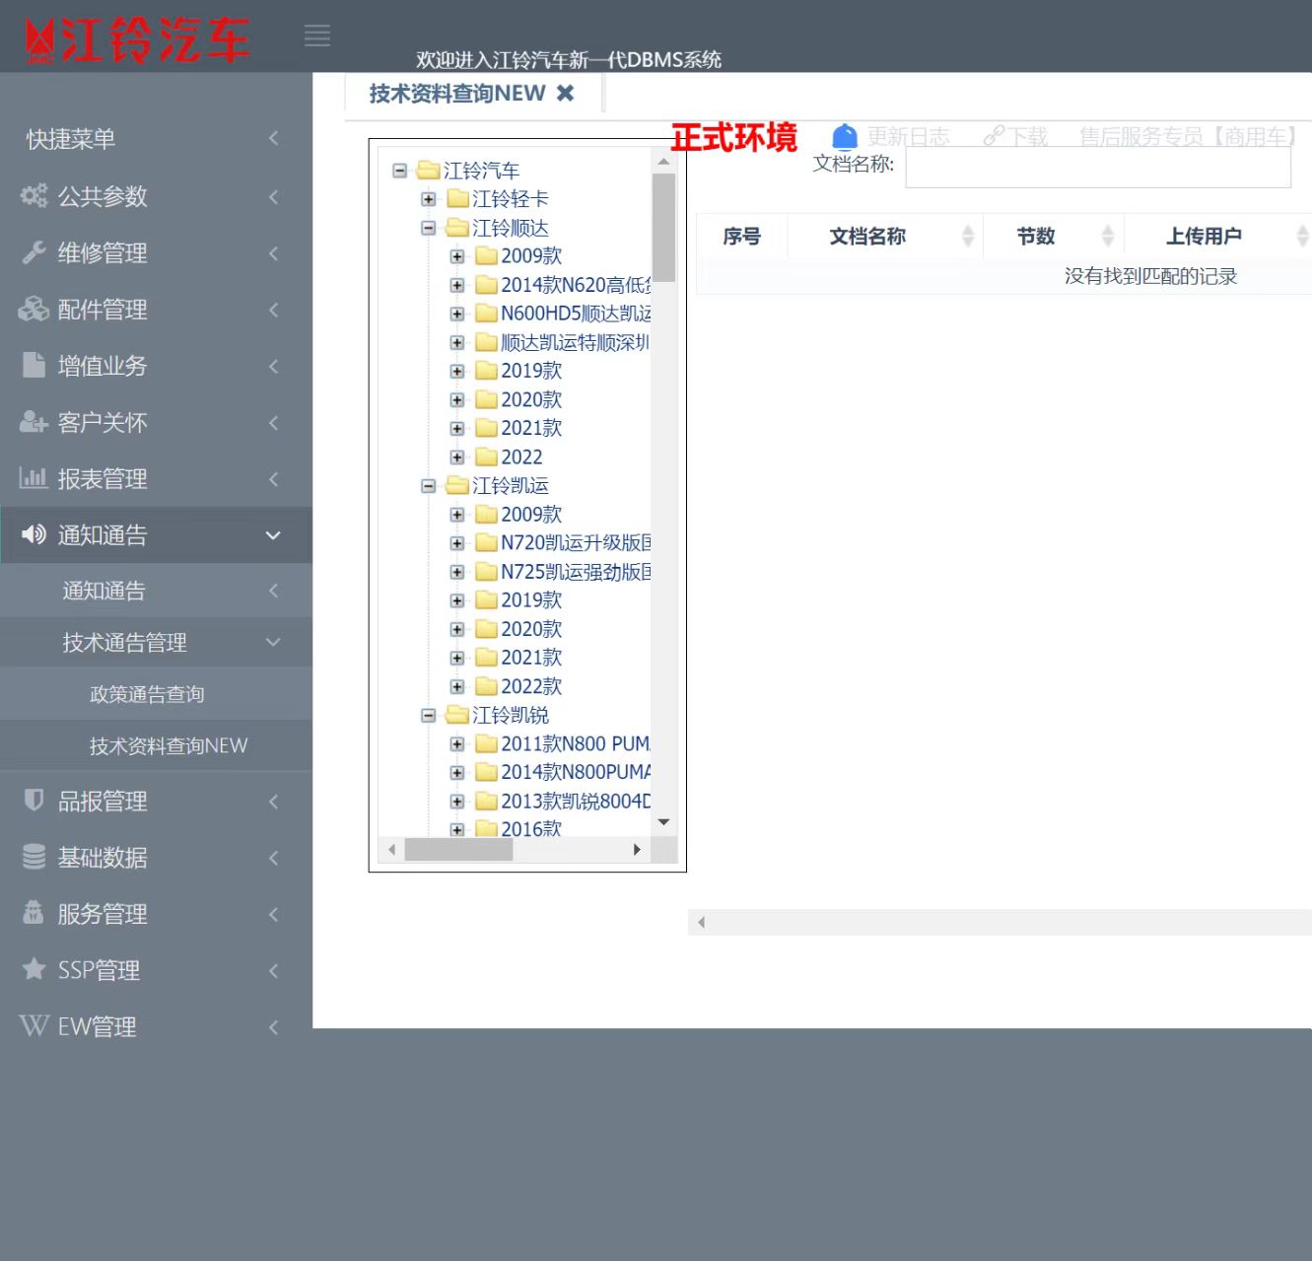
Task: Expand the 江铃轻卡 tree node
Action: 428,199
